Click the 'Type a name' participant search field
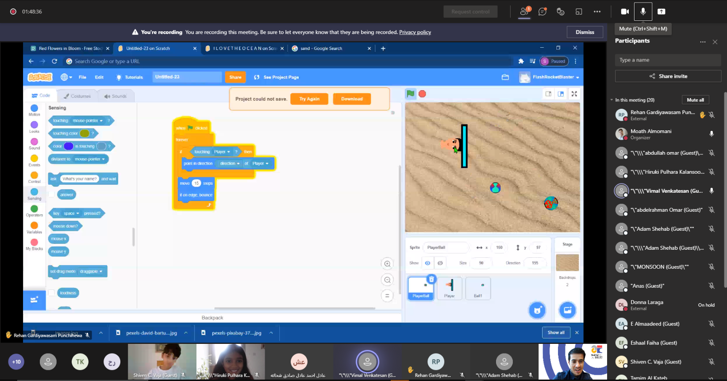The height and width of the screenshot is (381, 727). tap(668, 60)
